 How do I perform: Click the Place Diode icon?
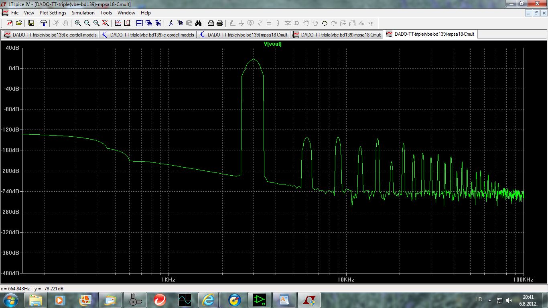pos(288,23)
